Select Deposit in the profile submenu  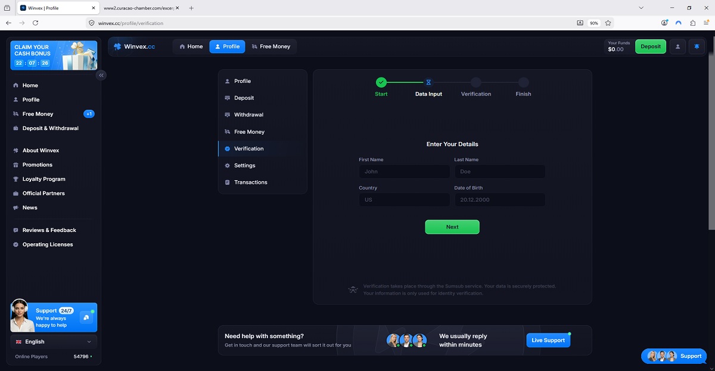pos(262,98)
